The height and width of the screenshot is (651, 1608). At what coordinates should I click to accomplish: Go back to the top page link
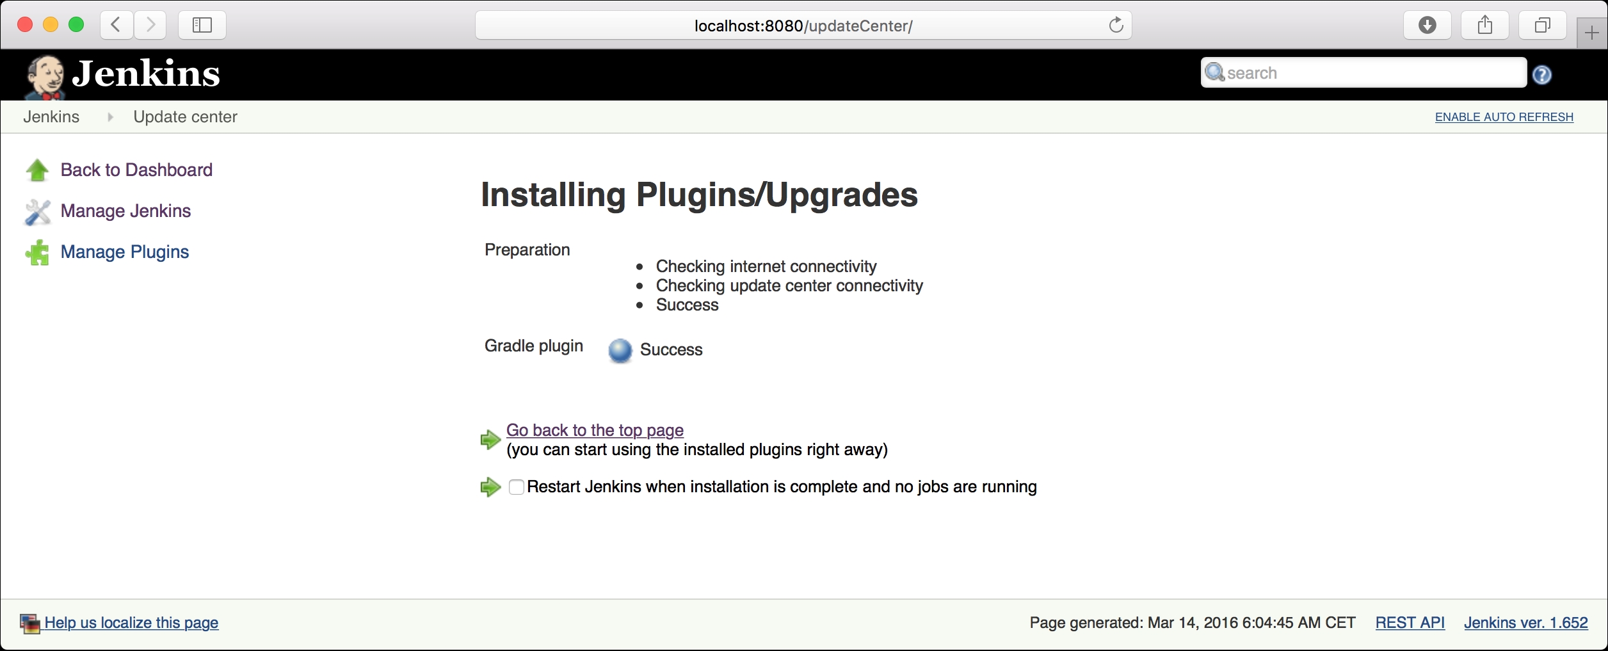(x=595, y=430)
